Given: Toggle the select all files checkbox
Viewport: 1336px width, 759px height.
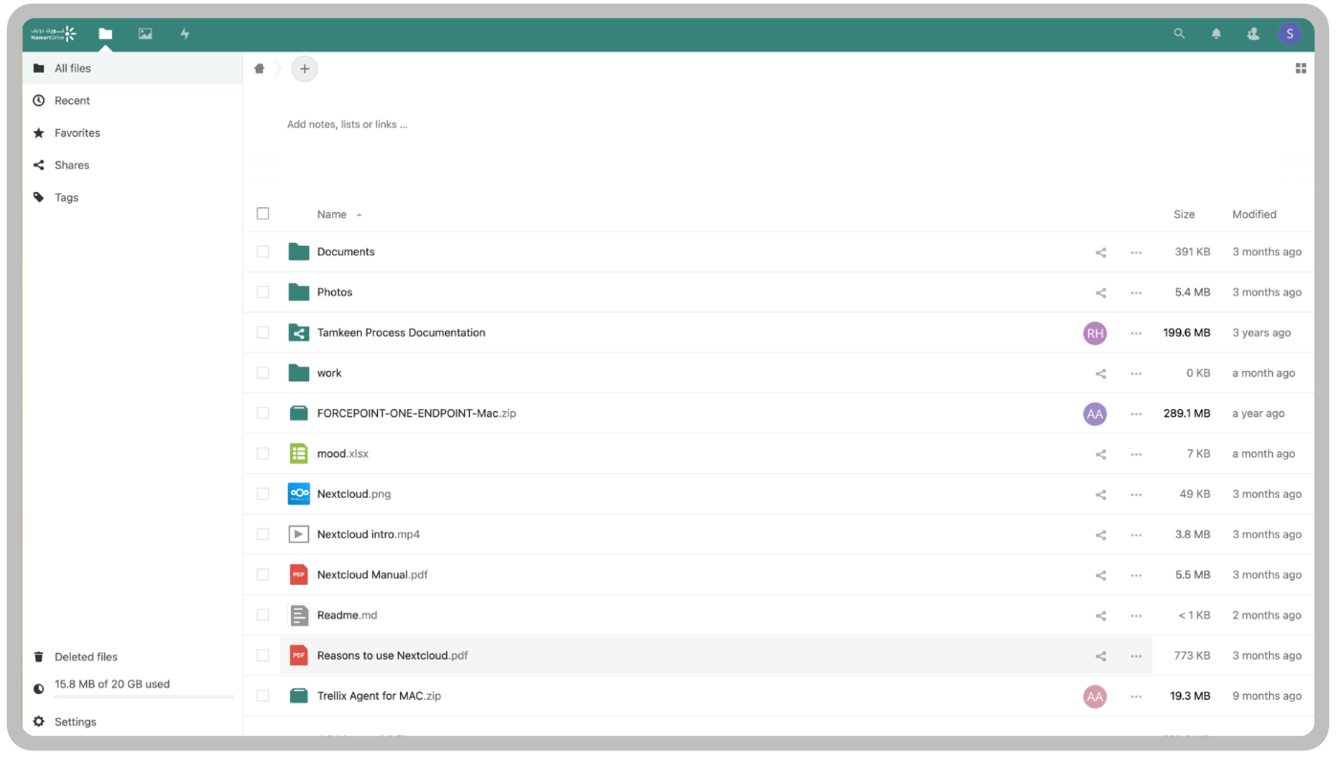Looking at the screenshot, I should (263, 214).
